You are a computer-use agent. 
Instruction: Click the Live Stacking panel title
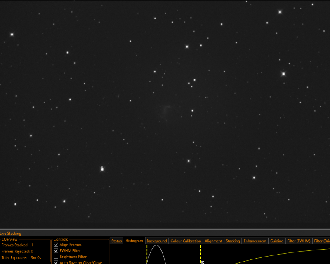click(11, 233)
